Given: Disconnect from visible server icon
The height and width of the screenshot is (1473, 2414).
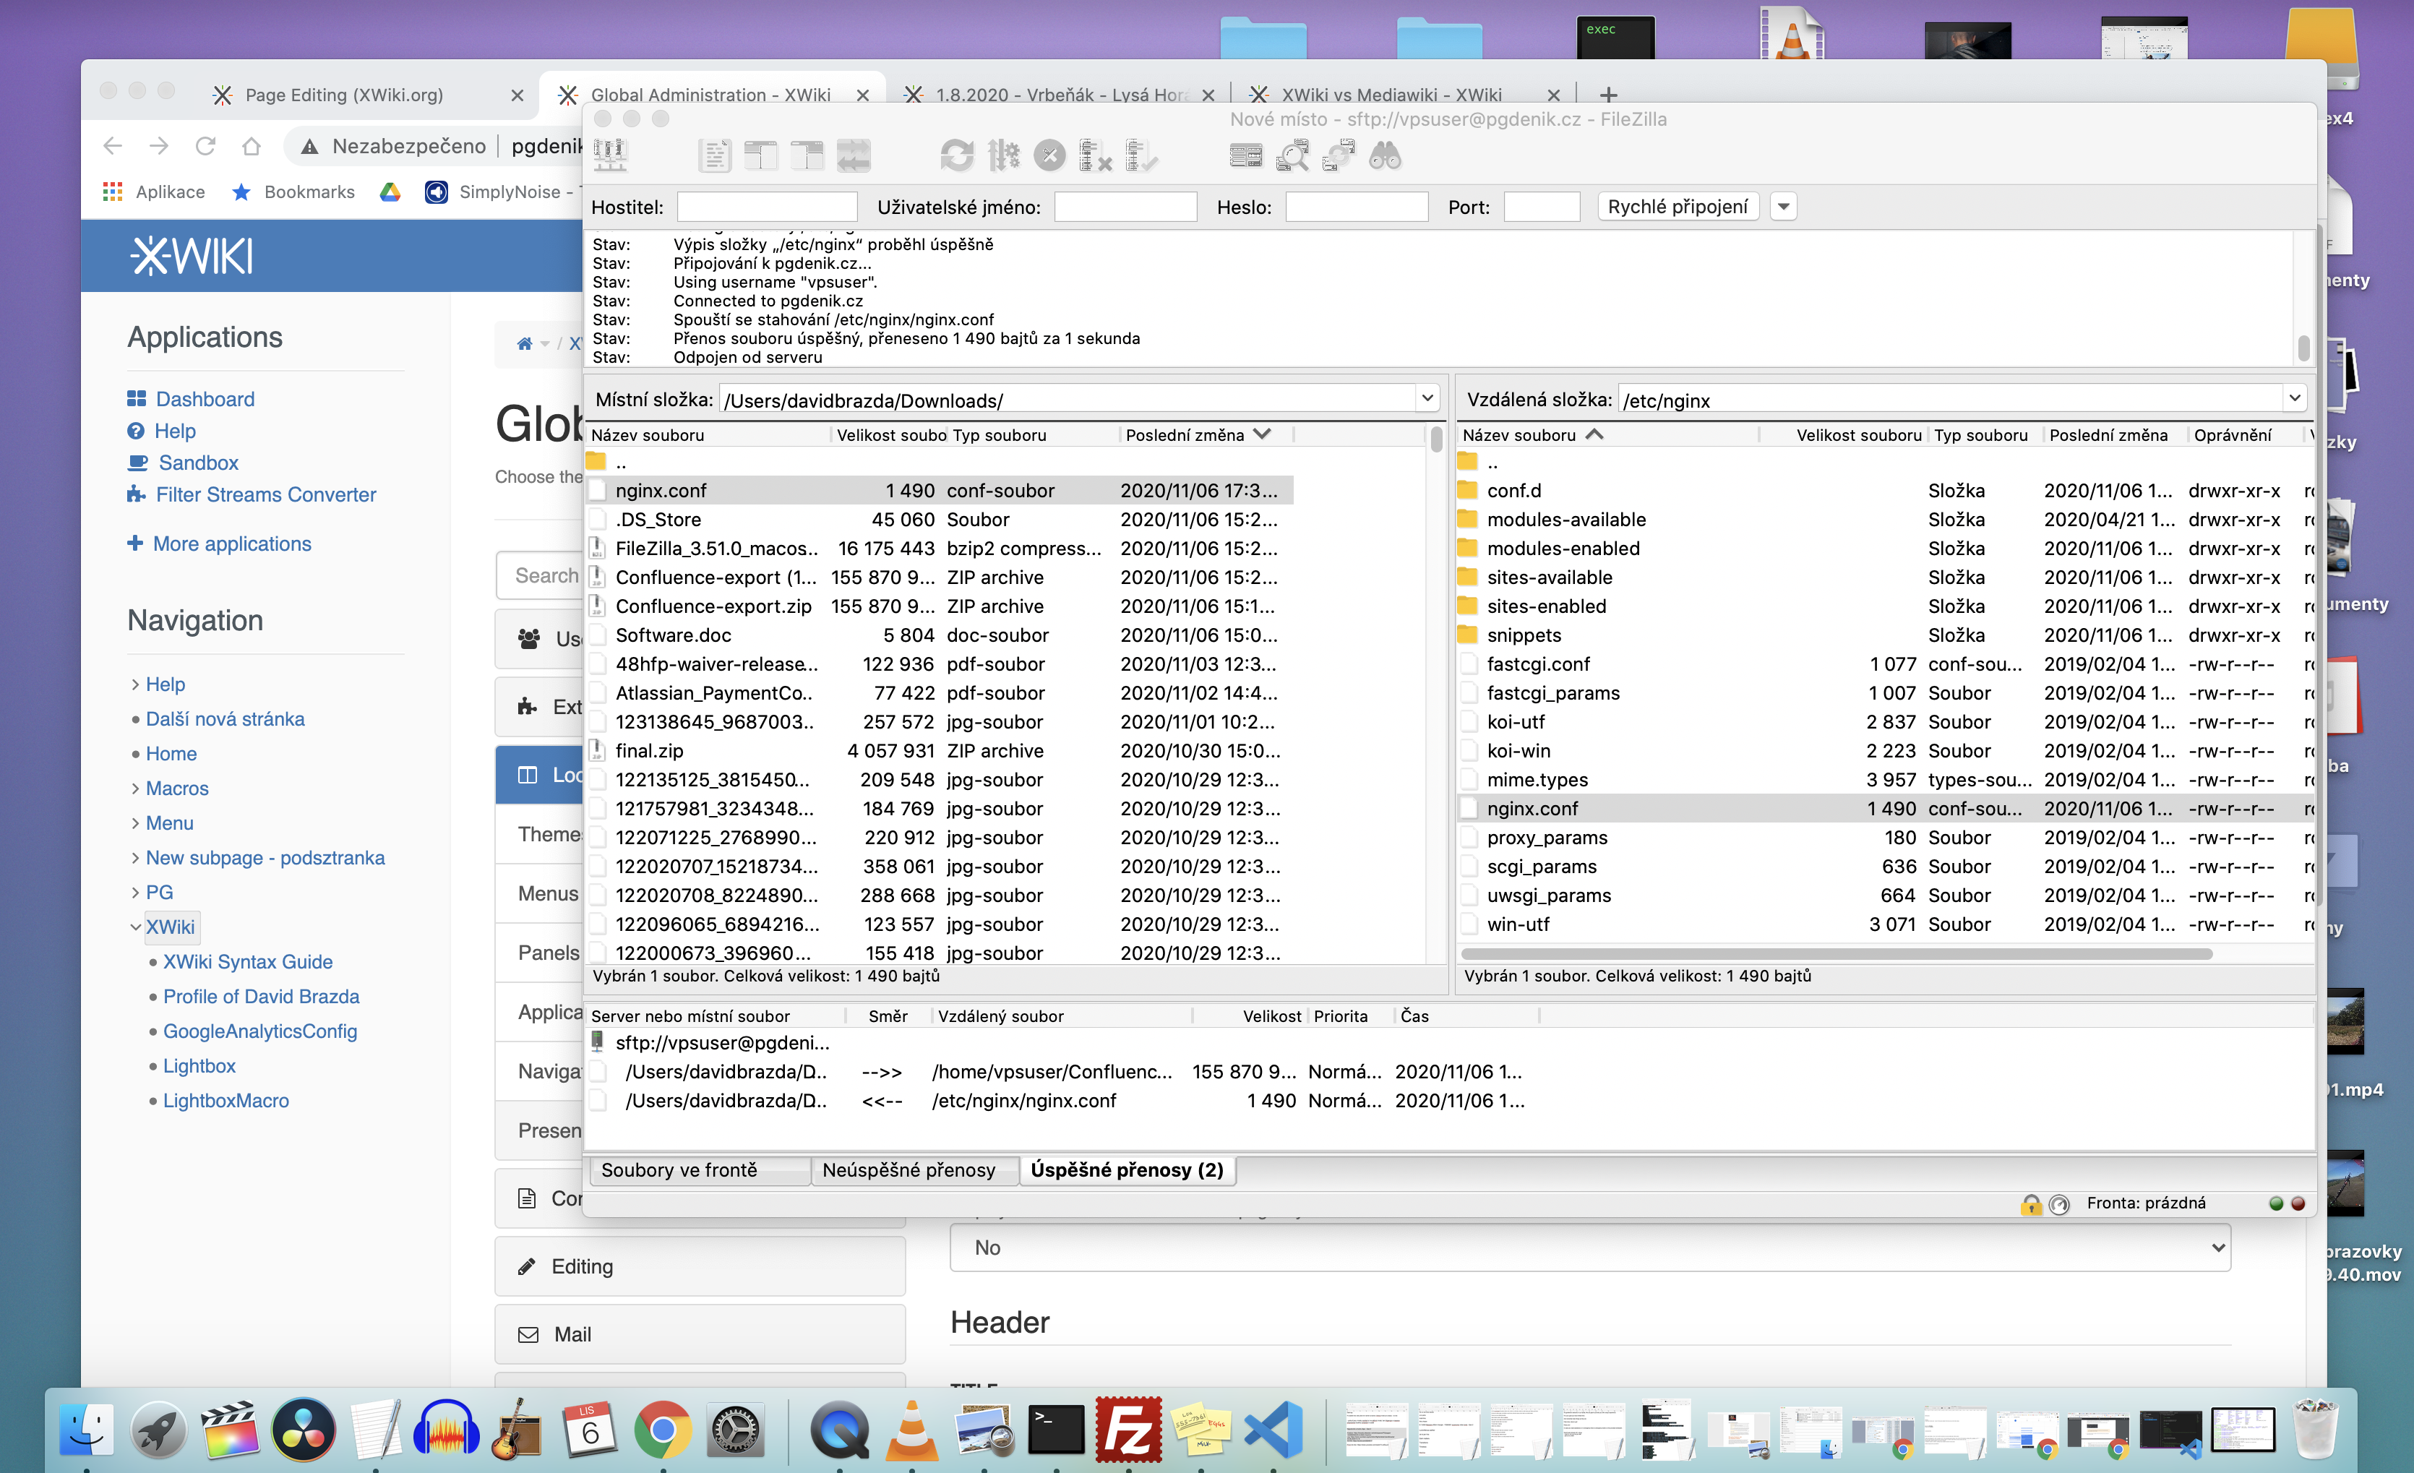Looking at the screenshot, I should click(1095, 155).
